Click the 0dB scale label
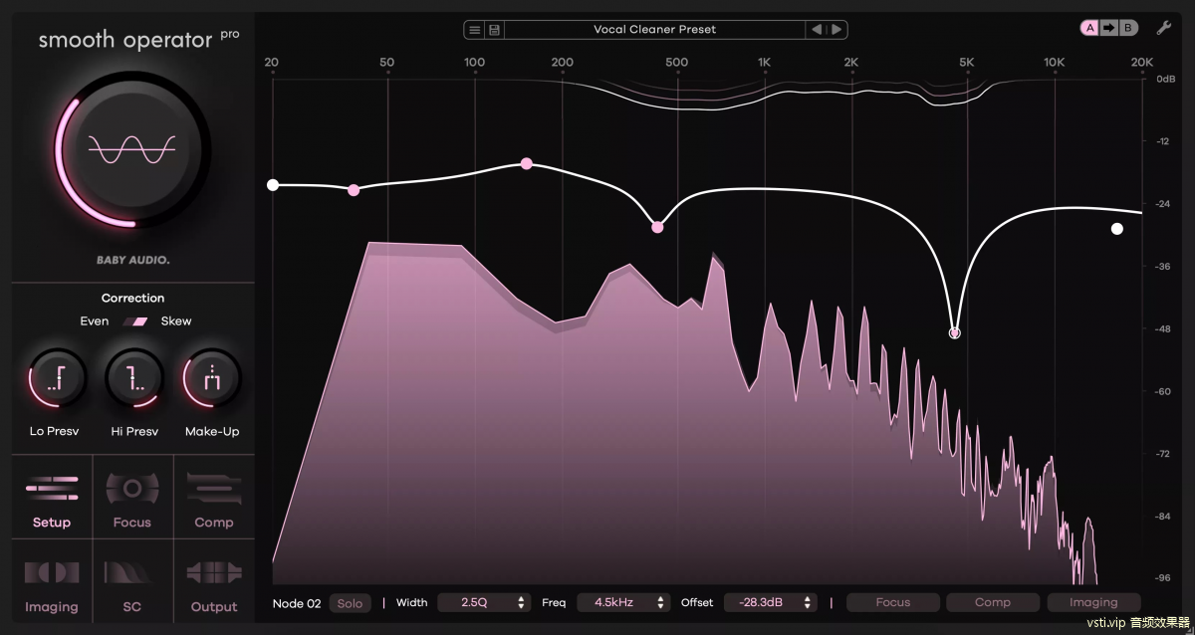 tap(1165, 79)
